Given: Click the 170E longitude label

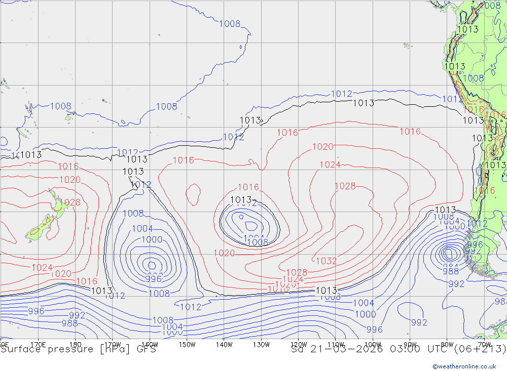Looking at the screenshot, I should pyautogui.click(x=38, y=345).
